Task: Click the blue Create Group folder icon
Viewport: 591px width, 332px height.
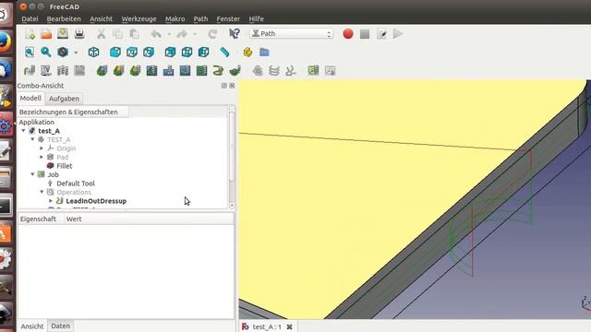Action: (x=264, y=52)
